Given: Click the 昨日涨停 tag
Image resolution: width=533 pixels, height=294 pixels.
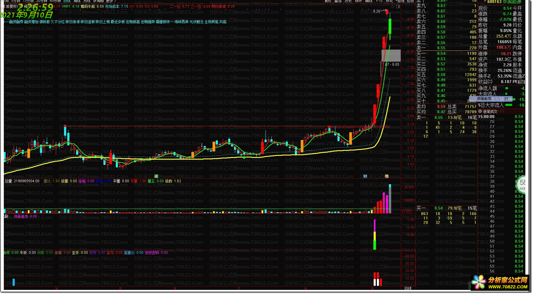Looking at the screenshot, I should pos(73,22).
